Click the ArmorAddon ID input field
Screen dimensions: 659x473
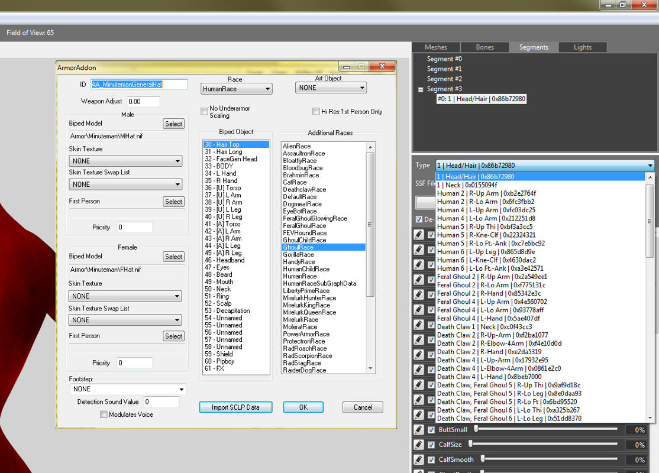point(139,85)
